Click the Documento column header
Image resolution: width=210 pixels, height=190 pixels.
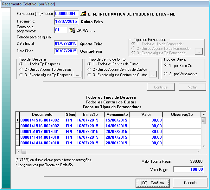pos(42,115)
